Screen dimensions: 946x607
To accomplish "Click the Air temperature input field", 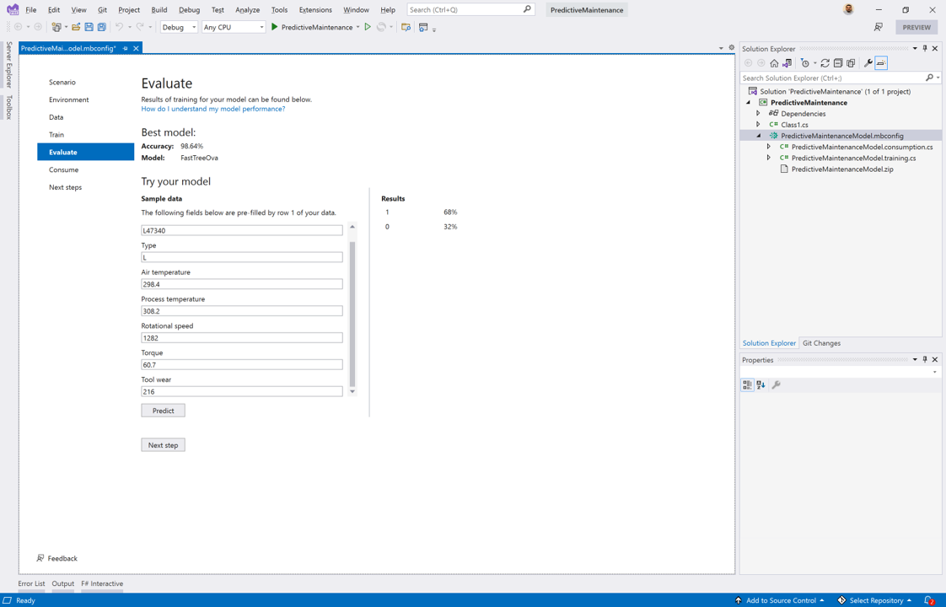I will [x=242, y=283].
